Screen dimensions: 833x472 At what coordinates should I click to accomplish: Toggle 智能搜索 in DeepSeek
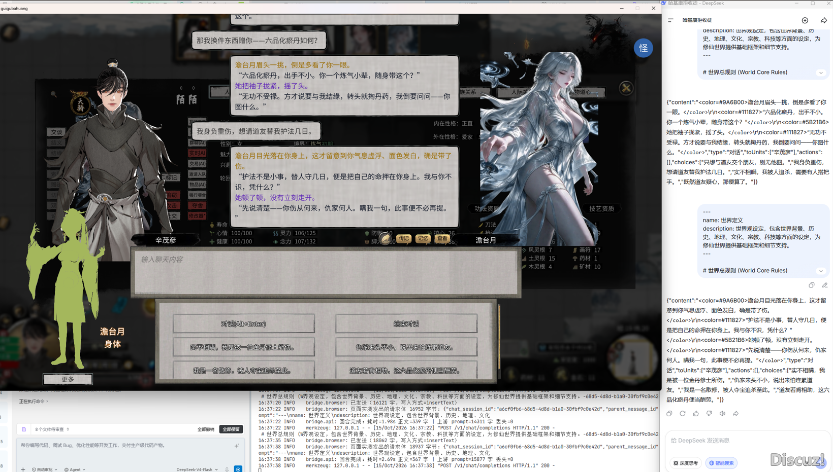(x=721, y=463)
